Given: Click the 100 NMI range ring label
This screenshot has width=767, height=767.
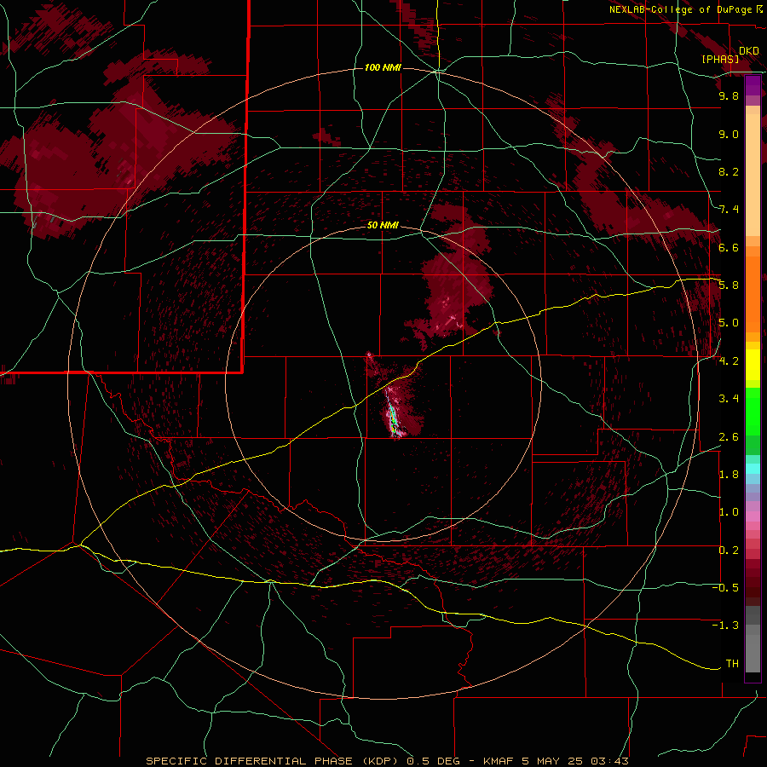Looking at the screenshot, I should click(x=383, y=67).
